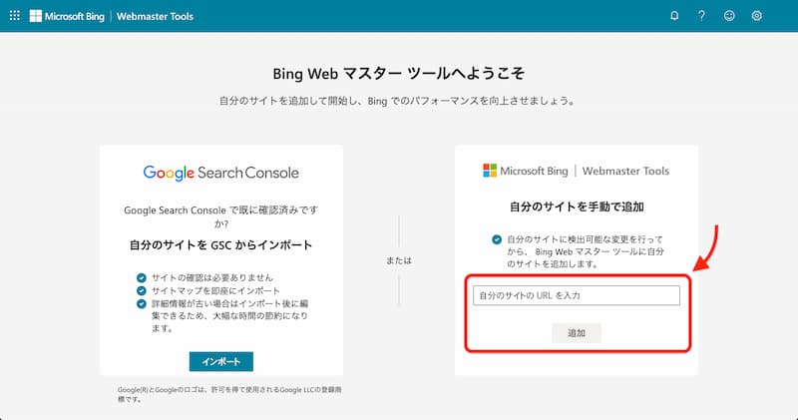The width and height of the screenshot is (798, 420).
Task: Click checkmark beside 詳細情報が古い場合 text
Action: pyautogui.click(x=142, y=304)
